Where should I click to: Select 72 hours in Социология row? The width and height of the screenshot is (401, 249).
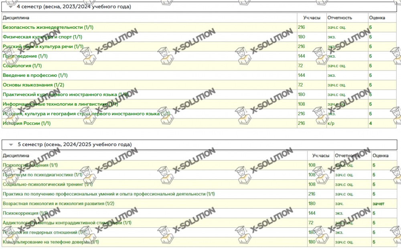[300, 66]
